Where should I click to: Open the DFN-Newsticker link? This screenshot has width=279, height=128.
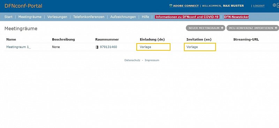[x=236, y=17]
